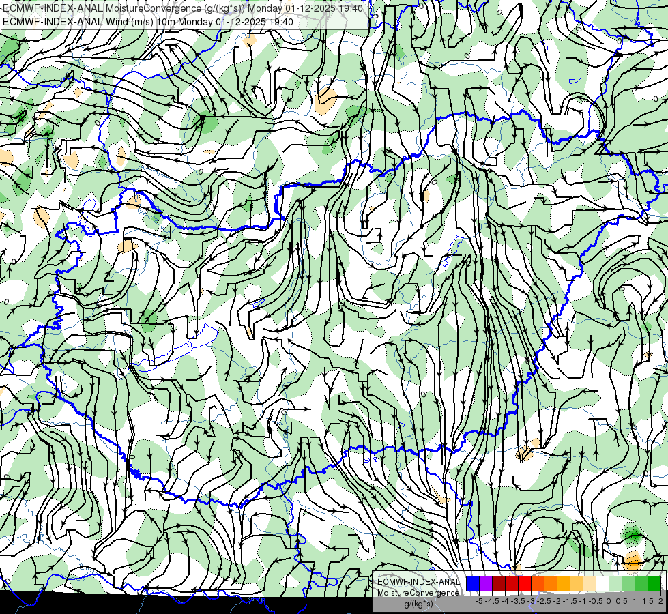Click the -5 tick label on legend
Viewport: 668px width, 614px height.
[x=479, y=601]
